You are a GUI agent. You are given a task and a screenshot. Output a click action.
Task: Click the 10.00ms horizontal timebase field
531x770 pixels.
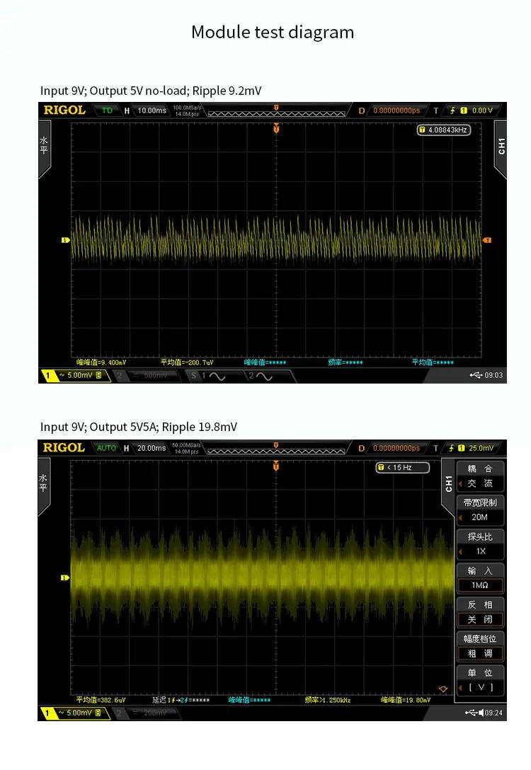click(152, 110)
